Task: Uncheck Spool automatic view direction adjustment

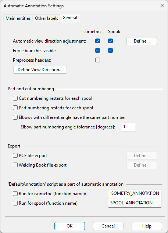Action: (x=110, y=41)
